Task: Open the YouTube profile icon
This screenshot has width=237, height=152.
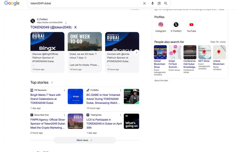Action: tap(191, 25)
